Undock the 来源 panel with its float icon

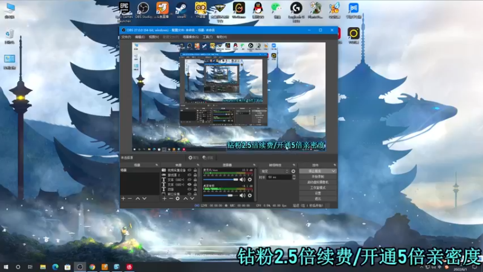click(x=198, y=165)
